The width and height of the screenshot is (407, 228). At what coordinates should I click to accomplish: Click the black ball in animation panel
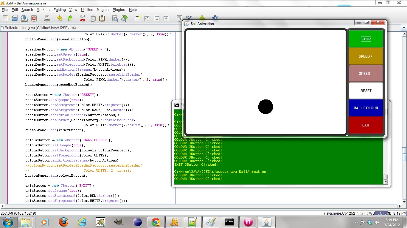coord(265,107)
